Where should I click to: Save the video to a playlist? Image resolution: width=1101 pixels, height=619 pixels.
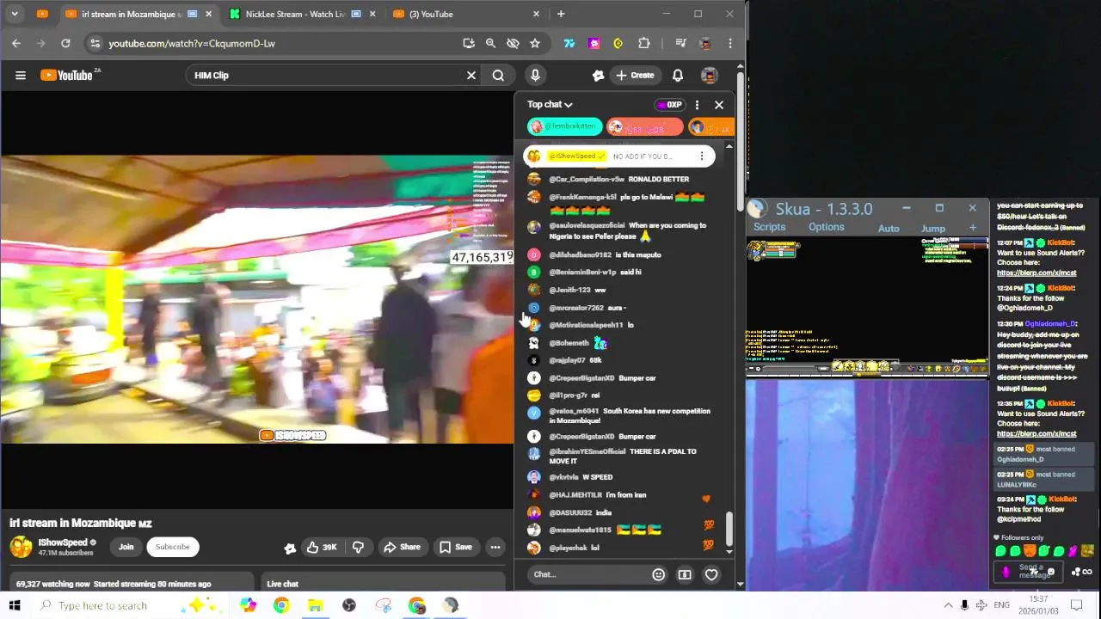coord(455,547)
